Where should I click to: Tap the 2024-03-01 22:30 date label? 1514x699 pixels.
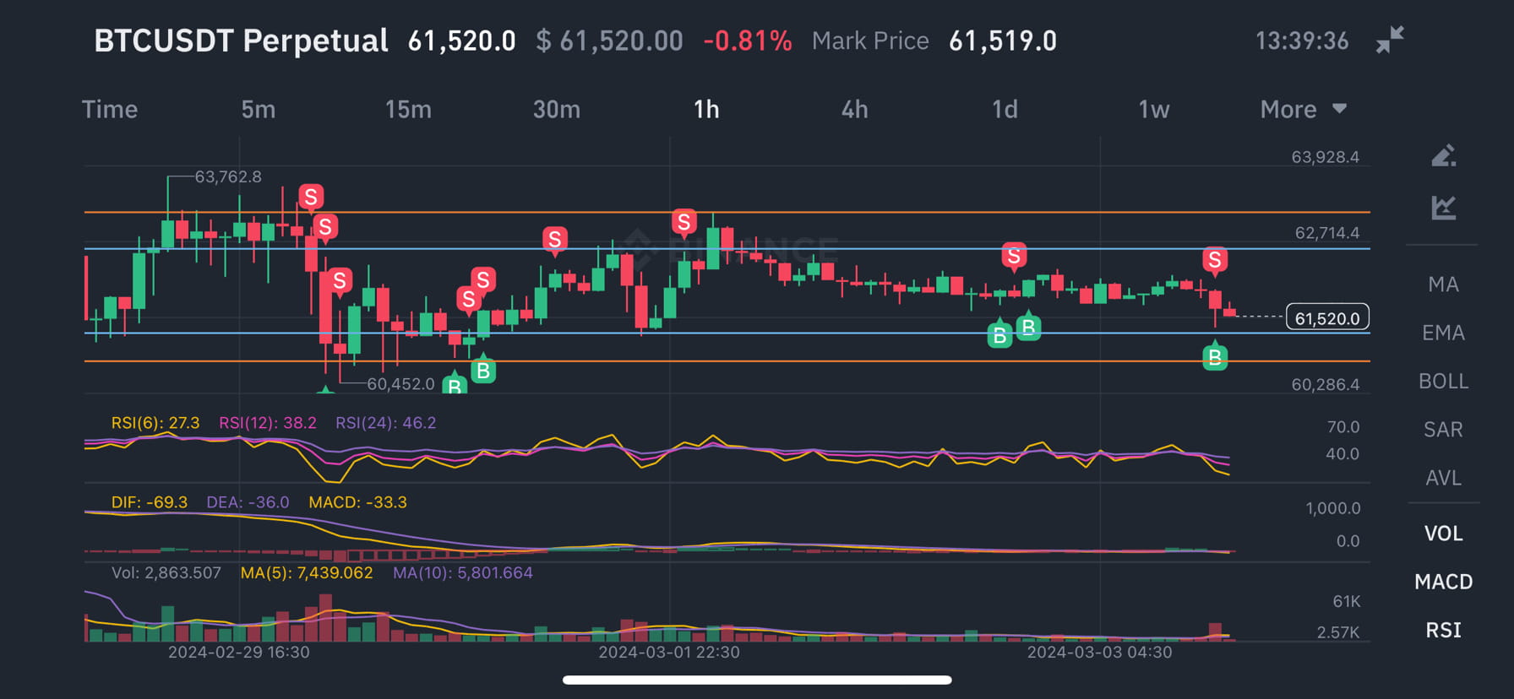669,652
